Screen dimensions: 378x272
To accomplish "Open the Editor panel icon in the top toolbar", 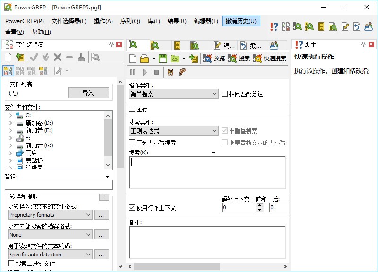I will [345, 26].
